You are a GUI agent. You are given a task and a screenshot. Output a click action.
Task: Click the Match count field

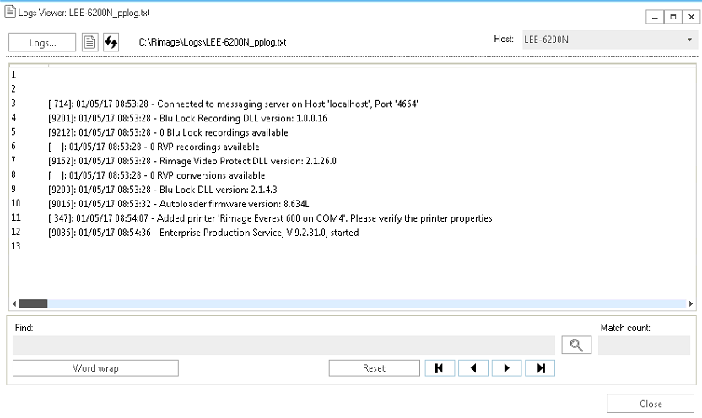pos(644,346)
